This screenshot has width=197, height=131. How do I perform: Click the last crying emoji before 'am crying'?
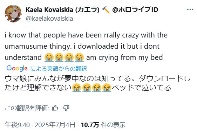click(79, 57)
